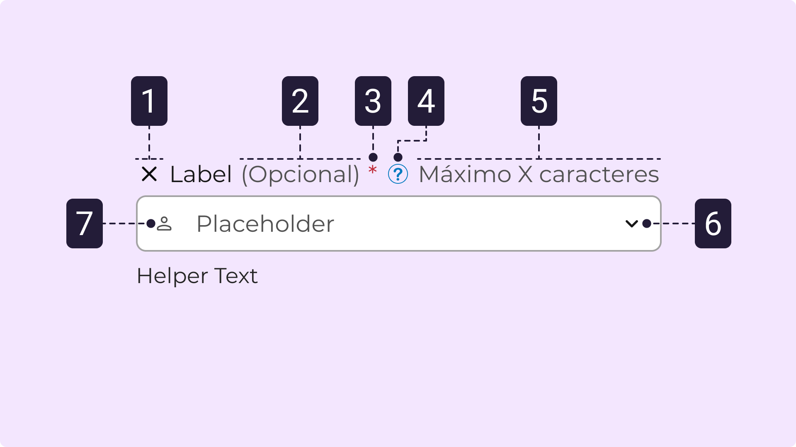Click annotation badge number 3
The height and width of the screenshot is (447, 796).
373,101
